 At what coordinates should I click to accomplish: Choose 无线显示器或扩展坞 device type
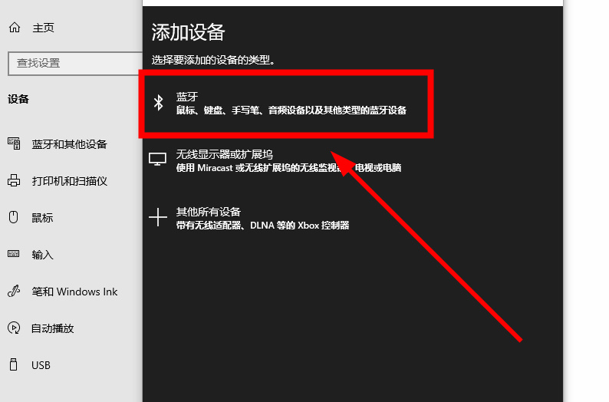[x=288, y=160]
